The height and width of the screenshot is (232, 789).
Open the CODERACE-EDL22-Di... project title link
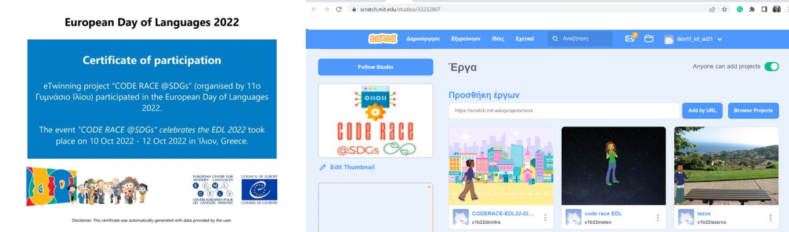pos(503,214)
